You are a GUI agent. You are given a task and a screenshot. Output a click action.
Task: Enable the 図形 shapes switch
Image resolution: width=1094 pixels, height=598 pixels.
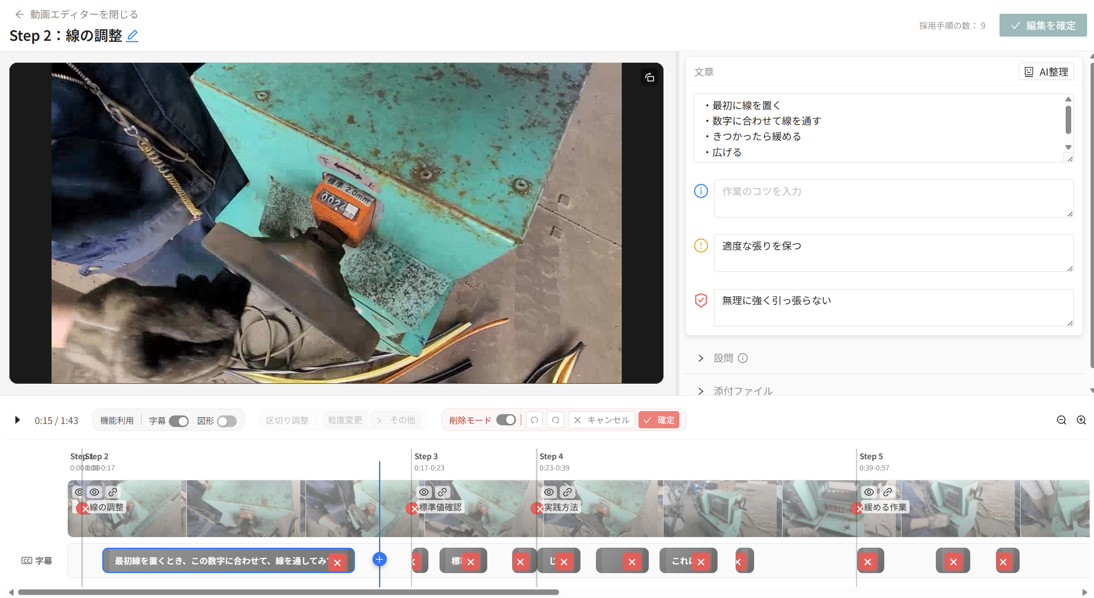(x=226, y=421)
